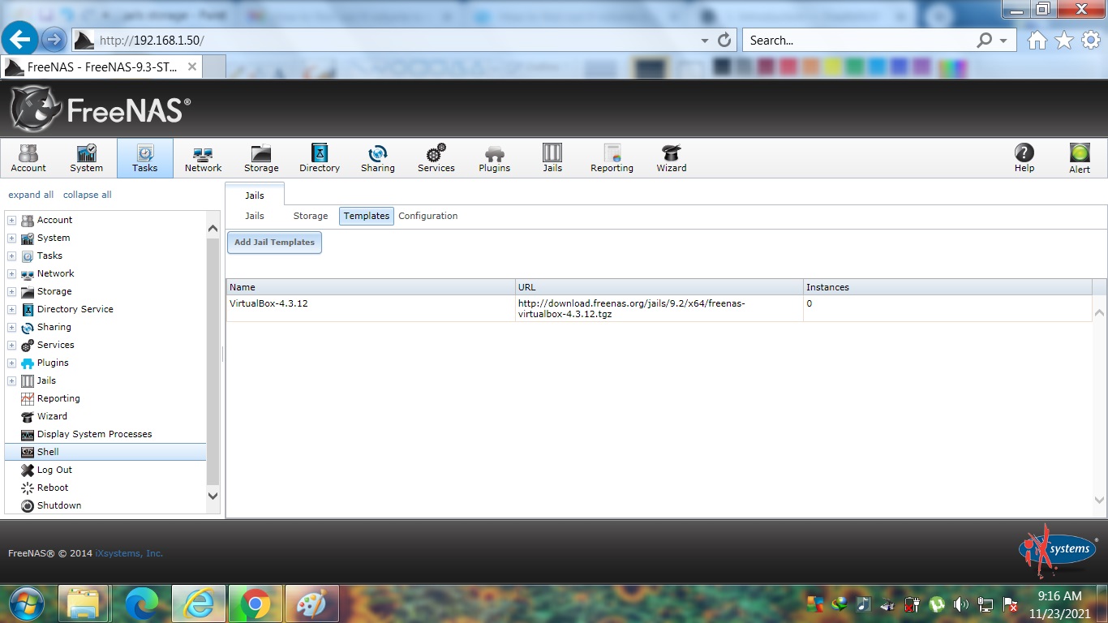Open Services in the top toolbar
Viewport: 1108px width, 623px height.
436,158
